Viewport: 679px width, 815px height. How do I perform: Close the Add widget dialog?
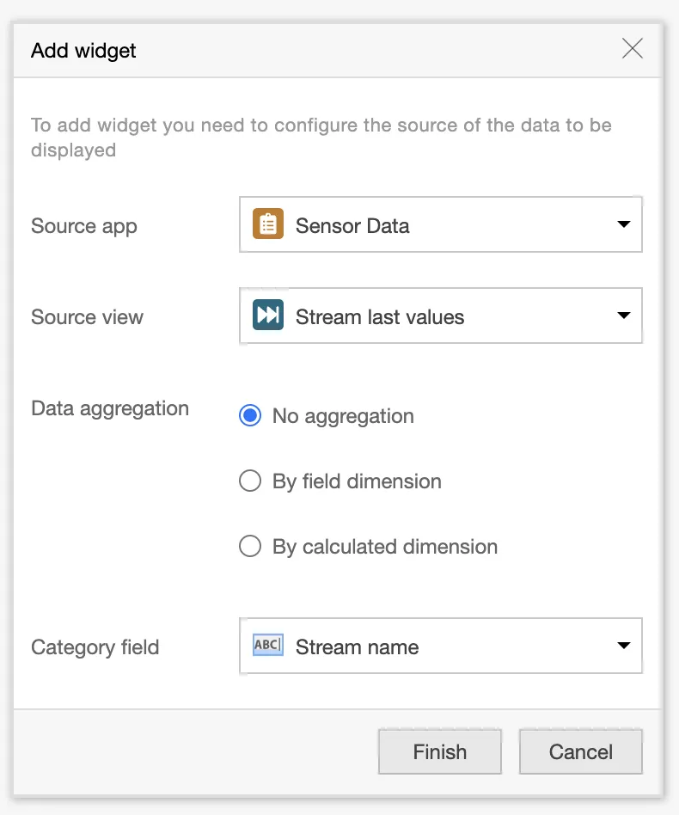[633, 49]
